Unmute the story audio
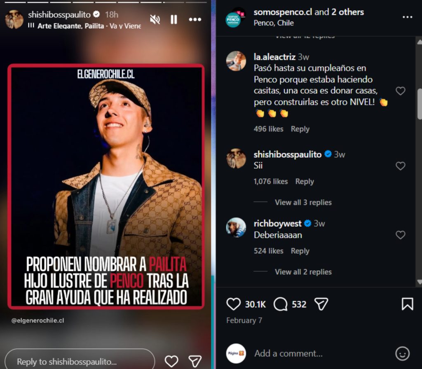The image size is (422, 369). coord(155,19)
